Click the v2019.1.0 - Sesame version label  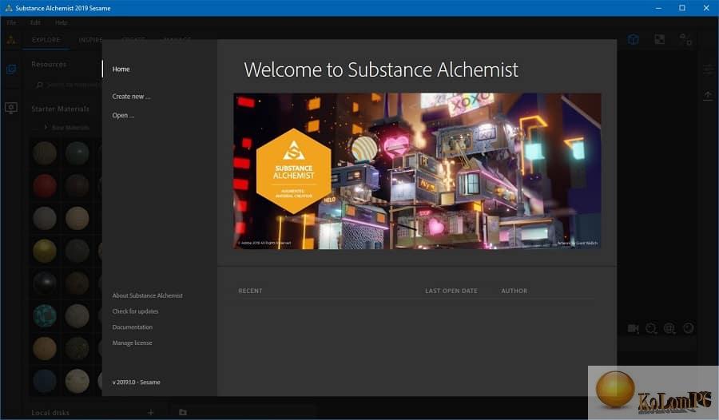coord(136,382)
